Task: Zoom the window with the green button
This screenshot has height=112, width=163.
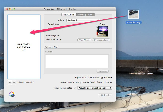Action: [14, 9]
